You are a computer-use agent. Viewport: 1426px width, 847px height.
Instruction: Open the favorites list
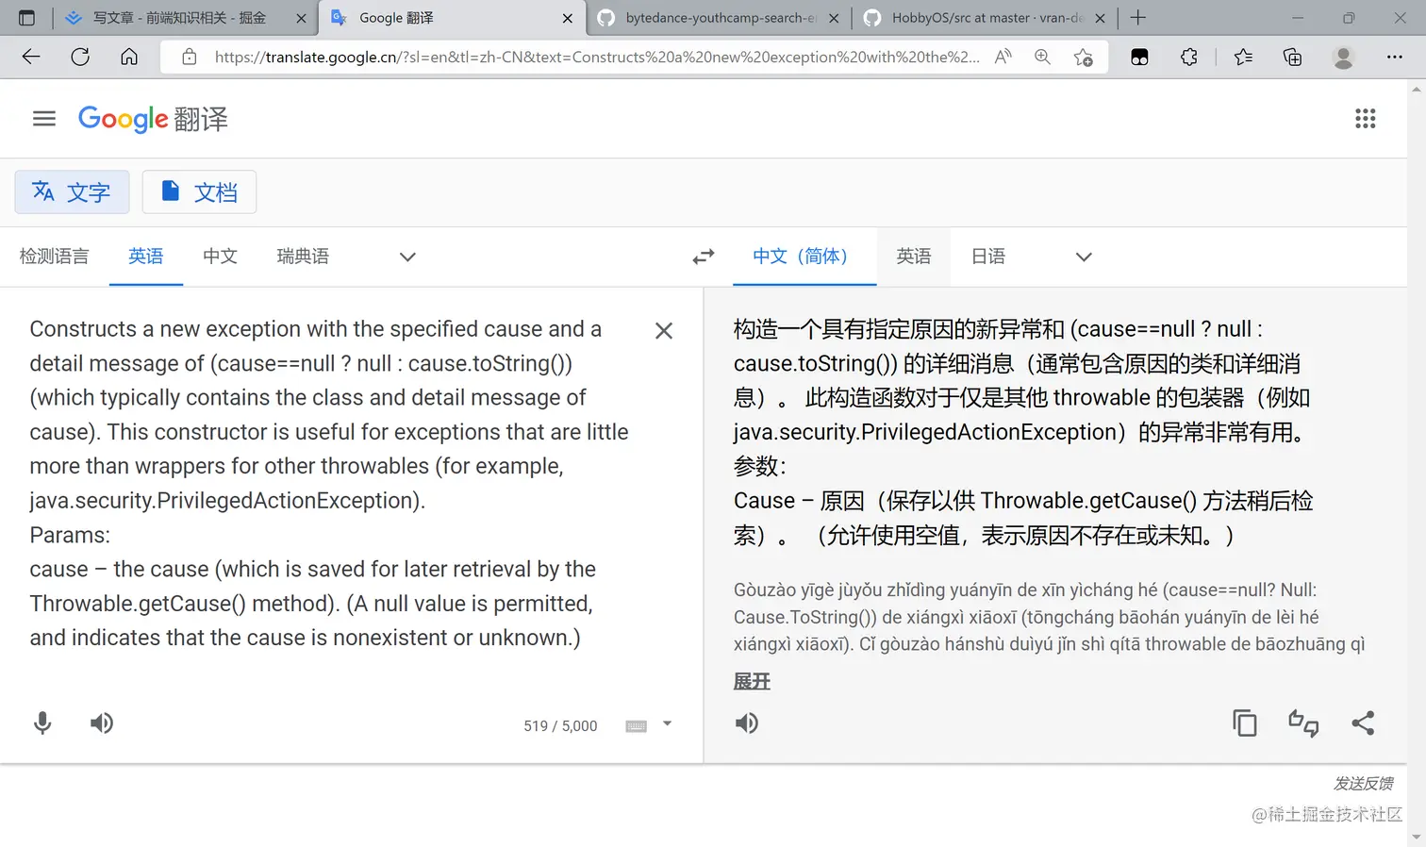[x=1243, y=57]
